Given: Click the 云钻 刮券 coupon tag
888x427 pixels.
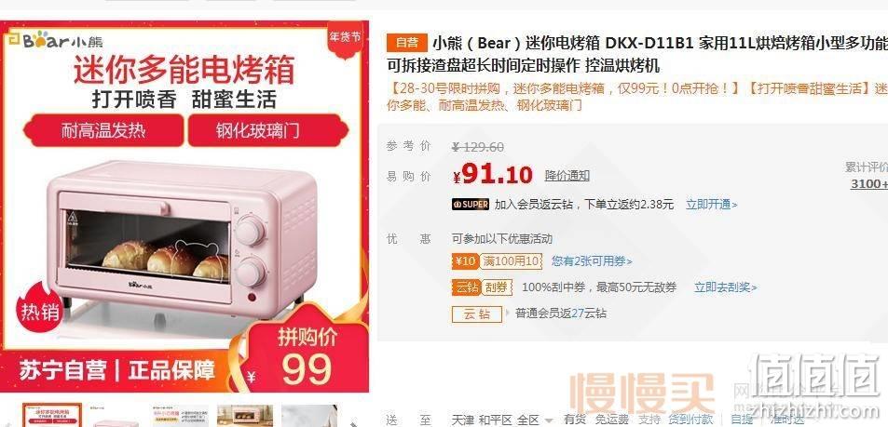Looking at the screenshot, I should [x=482, y=287].
